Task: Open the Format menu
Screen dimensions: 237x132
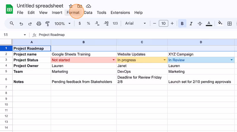Action: [73, 12]
